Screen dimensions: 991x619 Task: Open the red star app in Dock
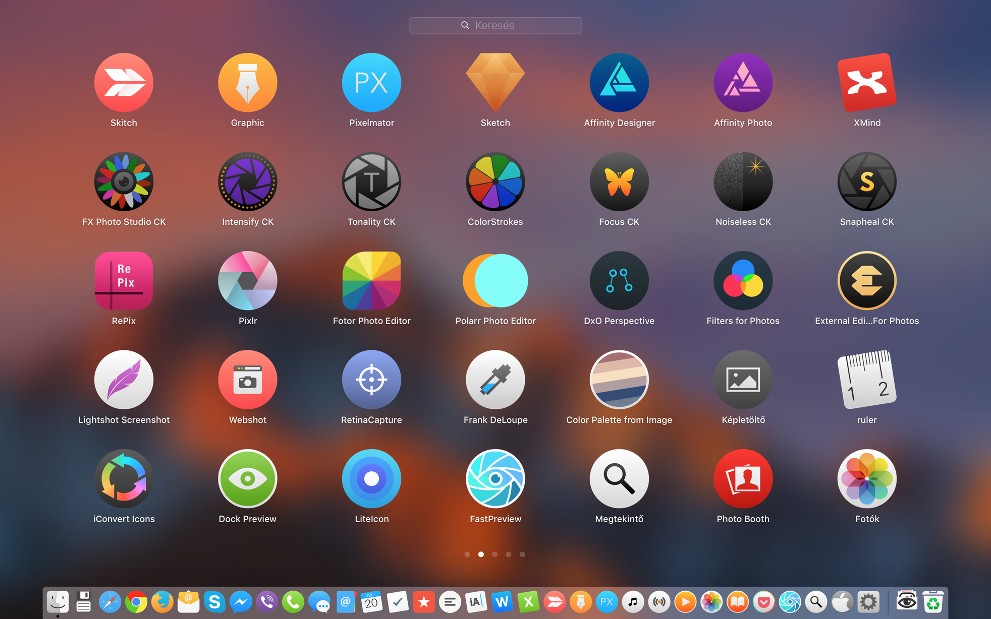click(x=424, y=602)
